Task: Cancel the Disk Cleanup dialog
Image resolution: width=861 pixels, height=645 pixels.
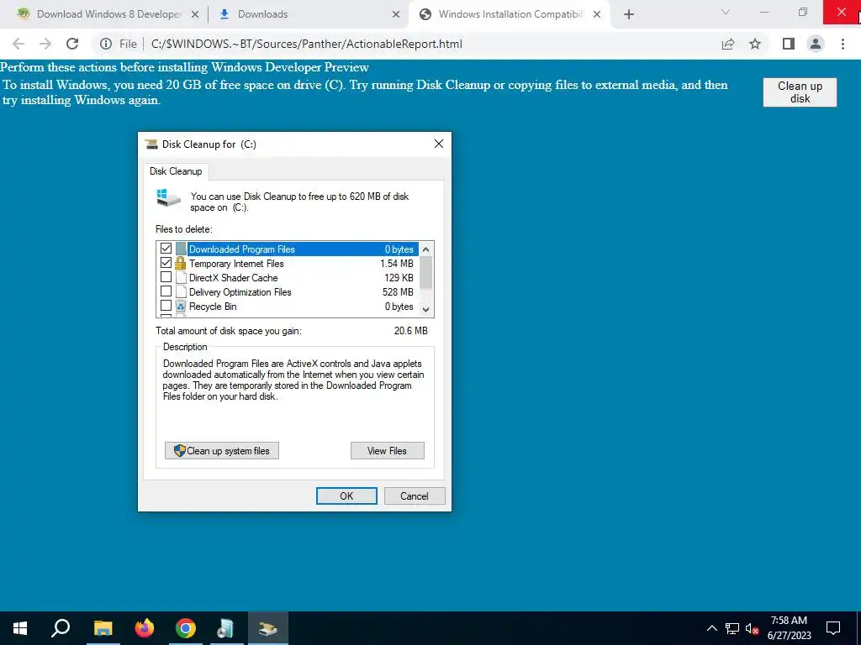Action: (x=415, y=496)
